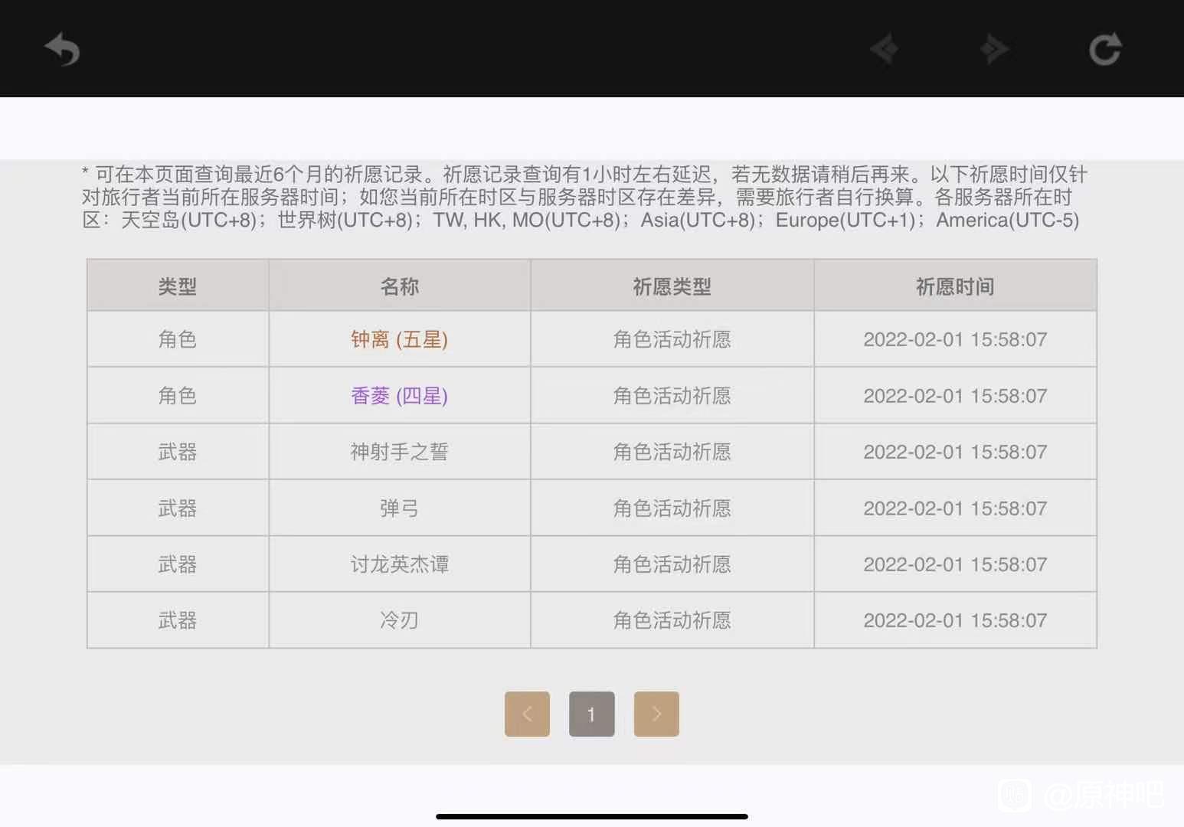The image size is (1184, 827).
Task: Tap the refresh icon
Action: pos(1104,50)
